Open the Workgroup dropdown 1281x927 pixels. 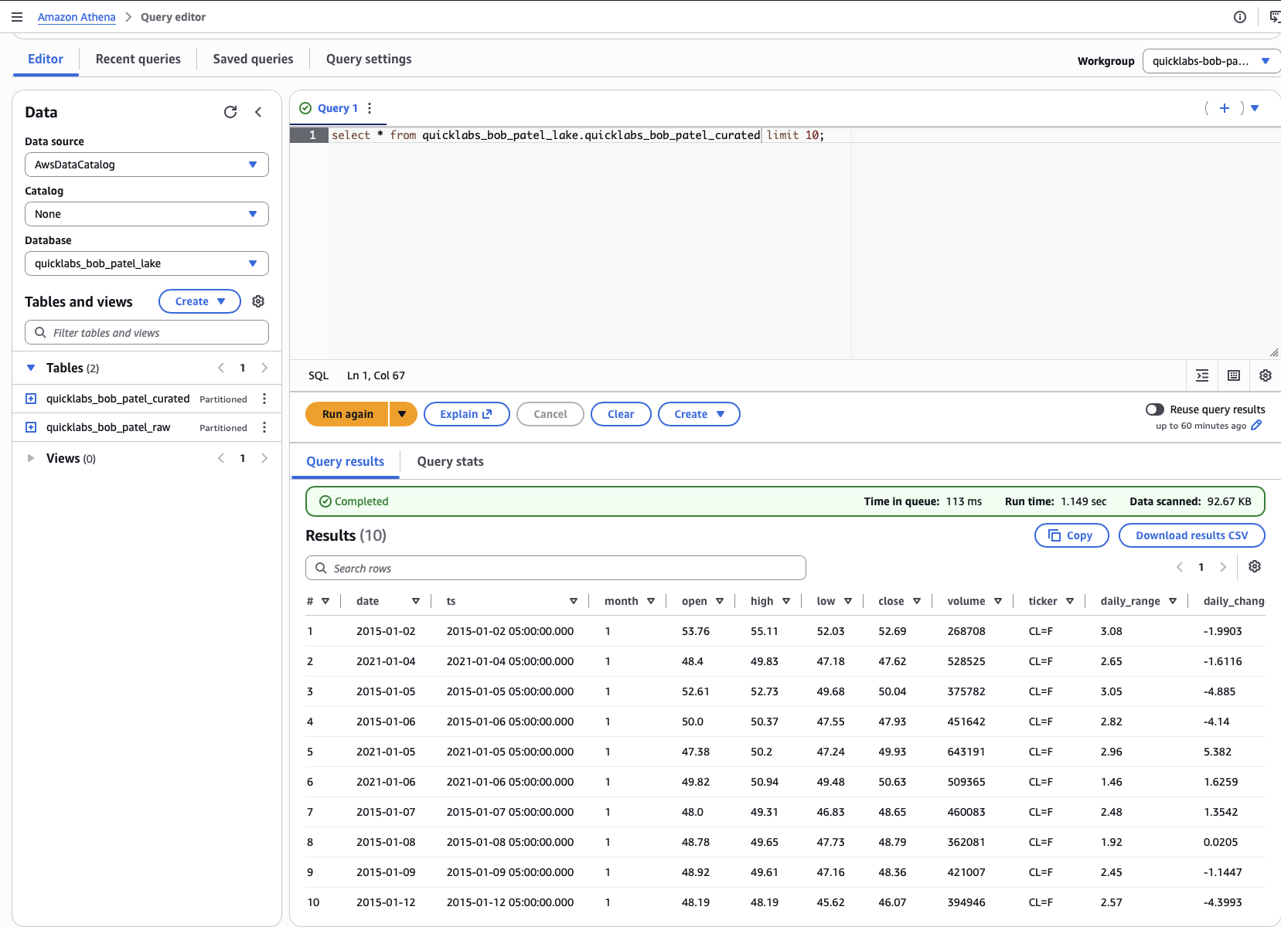point(1211,61)
